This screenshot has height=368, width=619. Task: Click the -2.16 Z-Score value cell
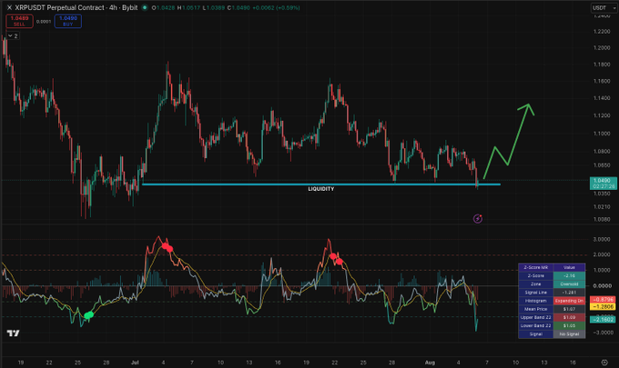click(x=569, y=276)
